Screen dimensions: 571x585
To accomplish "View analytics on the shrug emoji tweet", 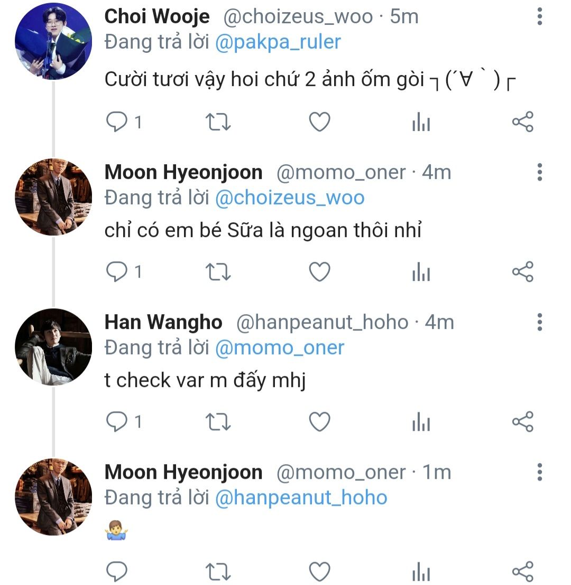I will [421, 571].
